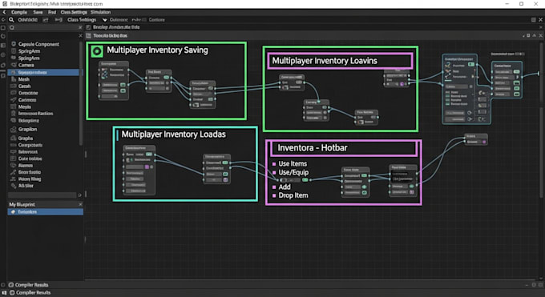Viewport: 545px width, 297px height.
Task: Close the My Blueprint panel
Action: [80, 205]
